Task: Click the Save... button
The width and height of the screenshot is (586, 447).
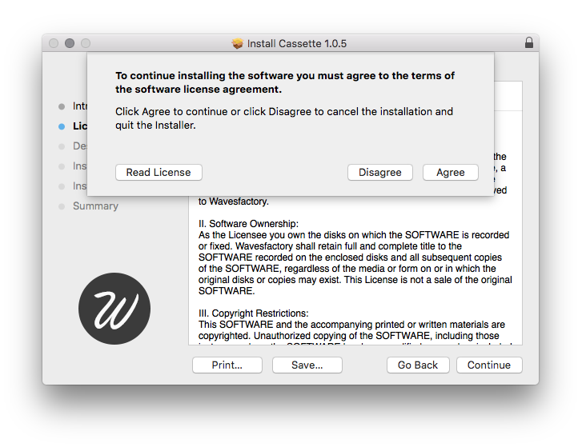Action: pos(307,365)
